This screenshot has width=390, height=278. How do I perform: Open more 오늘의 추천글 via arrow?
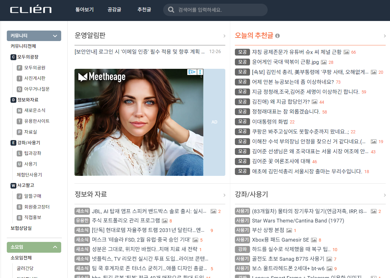point(385,36)
